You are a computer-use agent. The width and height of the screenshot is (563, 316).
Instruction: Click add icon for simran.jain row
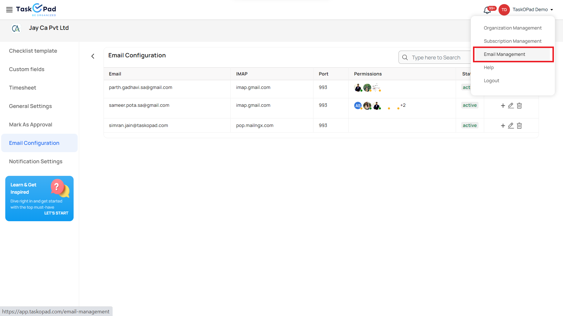503,126
